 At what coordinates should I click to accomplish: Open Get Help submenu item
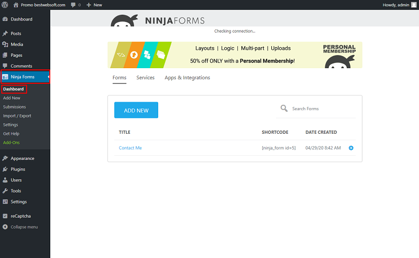point(11,134)
